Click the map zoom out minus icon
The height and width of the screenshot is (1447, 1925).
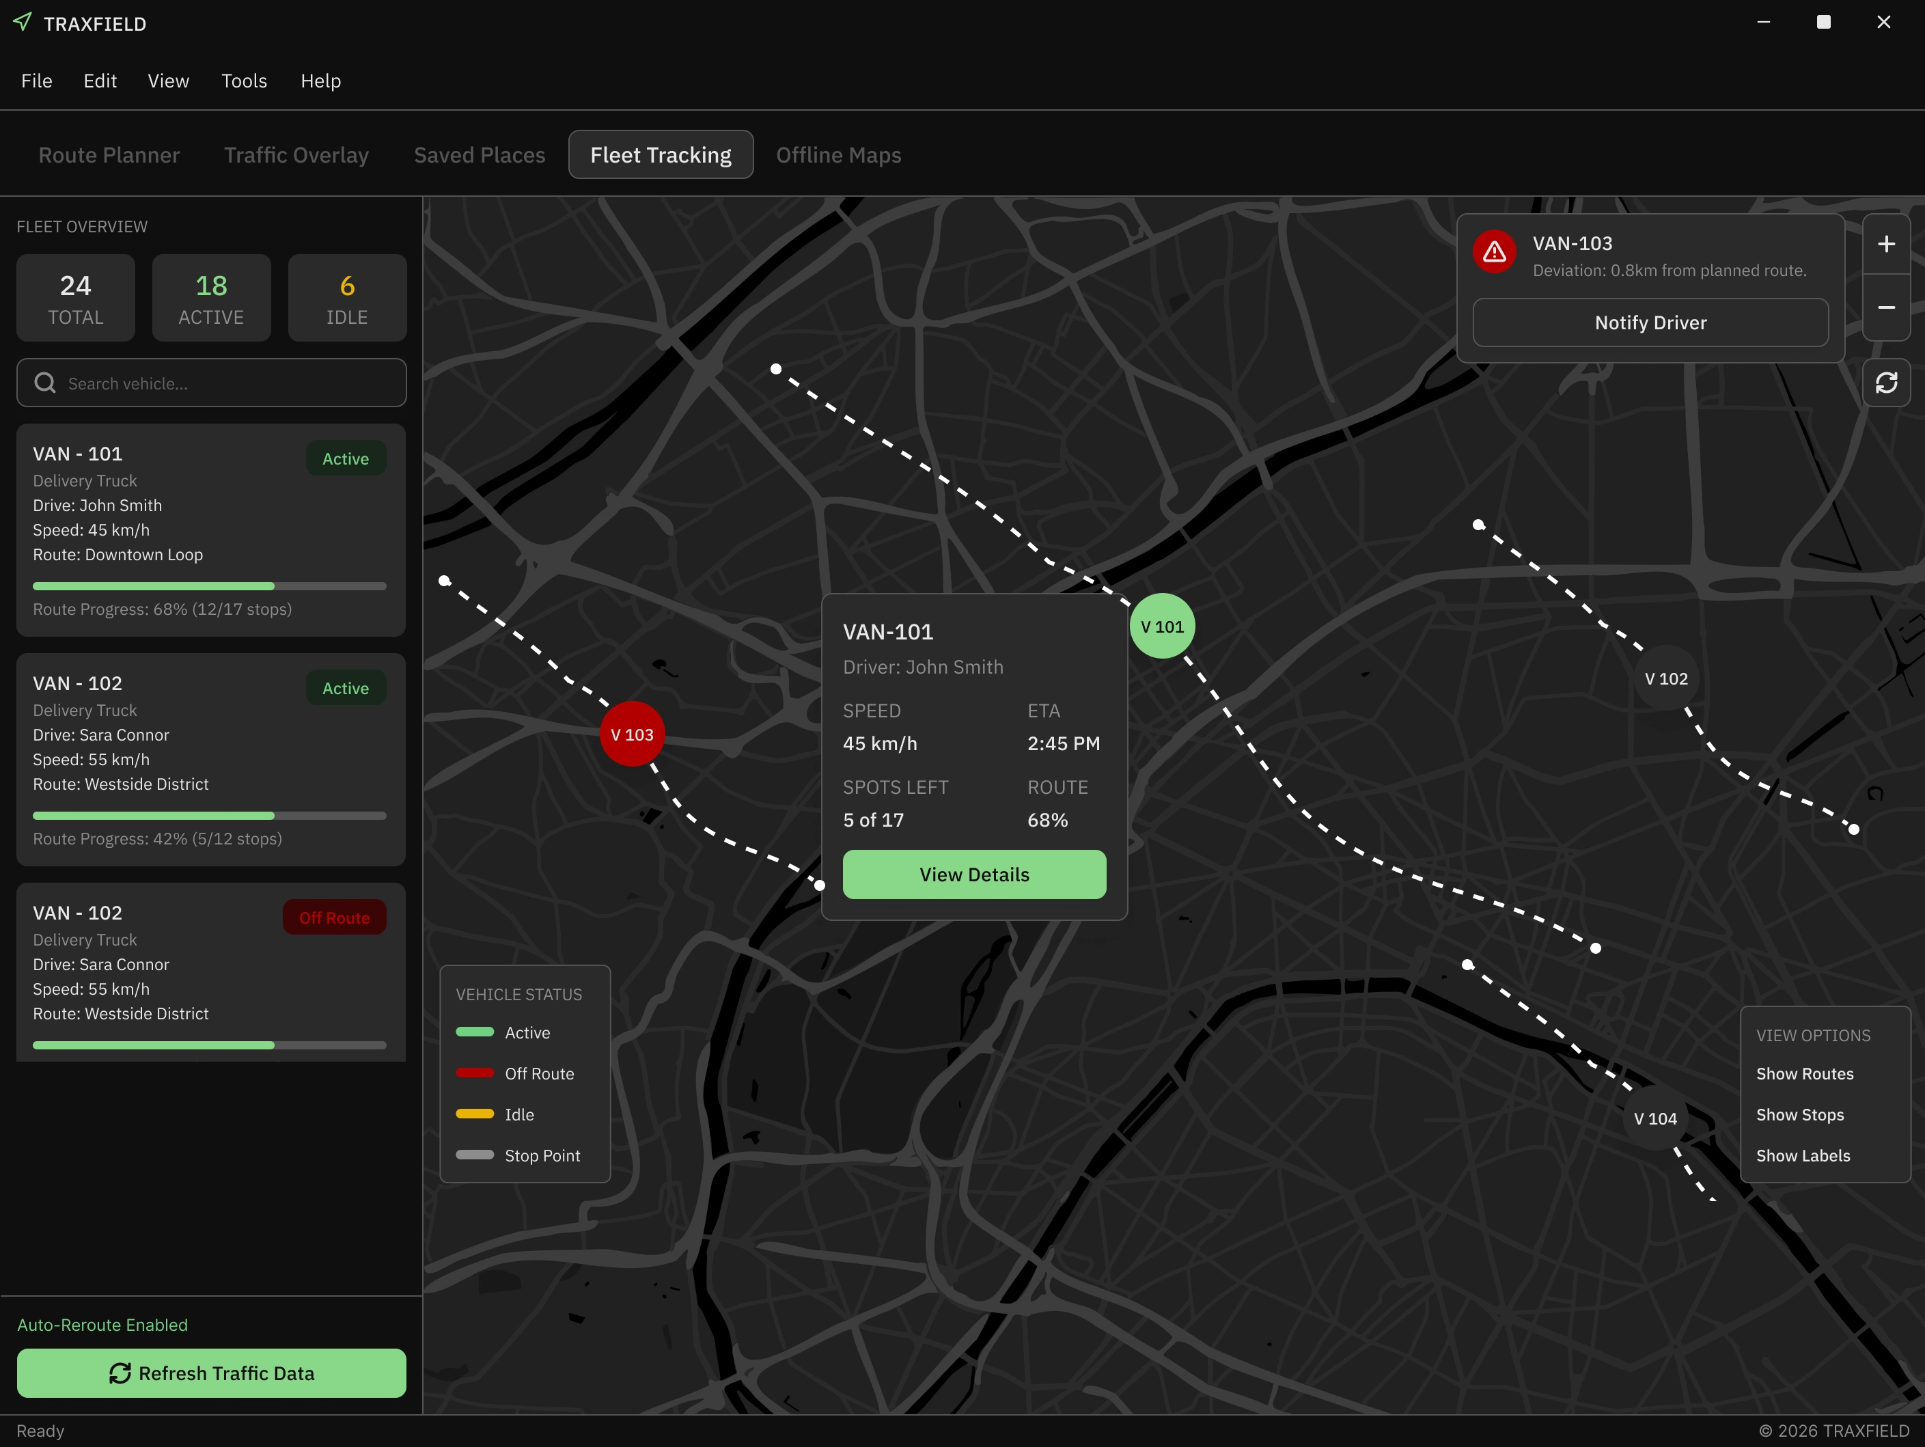point(1886,308)
